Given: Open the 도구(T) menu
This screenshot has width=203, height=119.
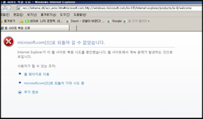Looking at the screenshot, I should click(65, 15).
